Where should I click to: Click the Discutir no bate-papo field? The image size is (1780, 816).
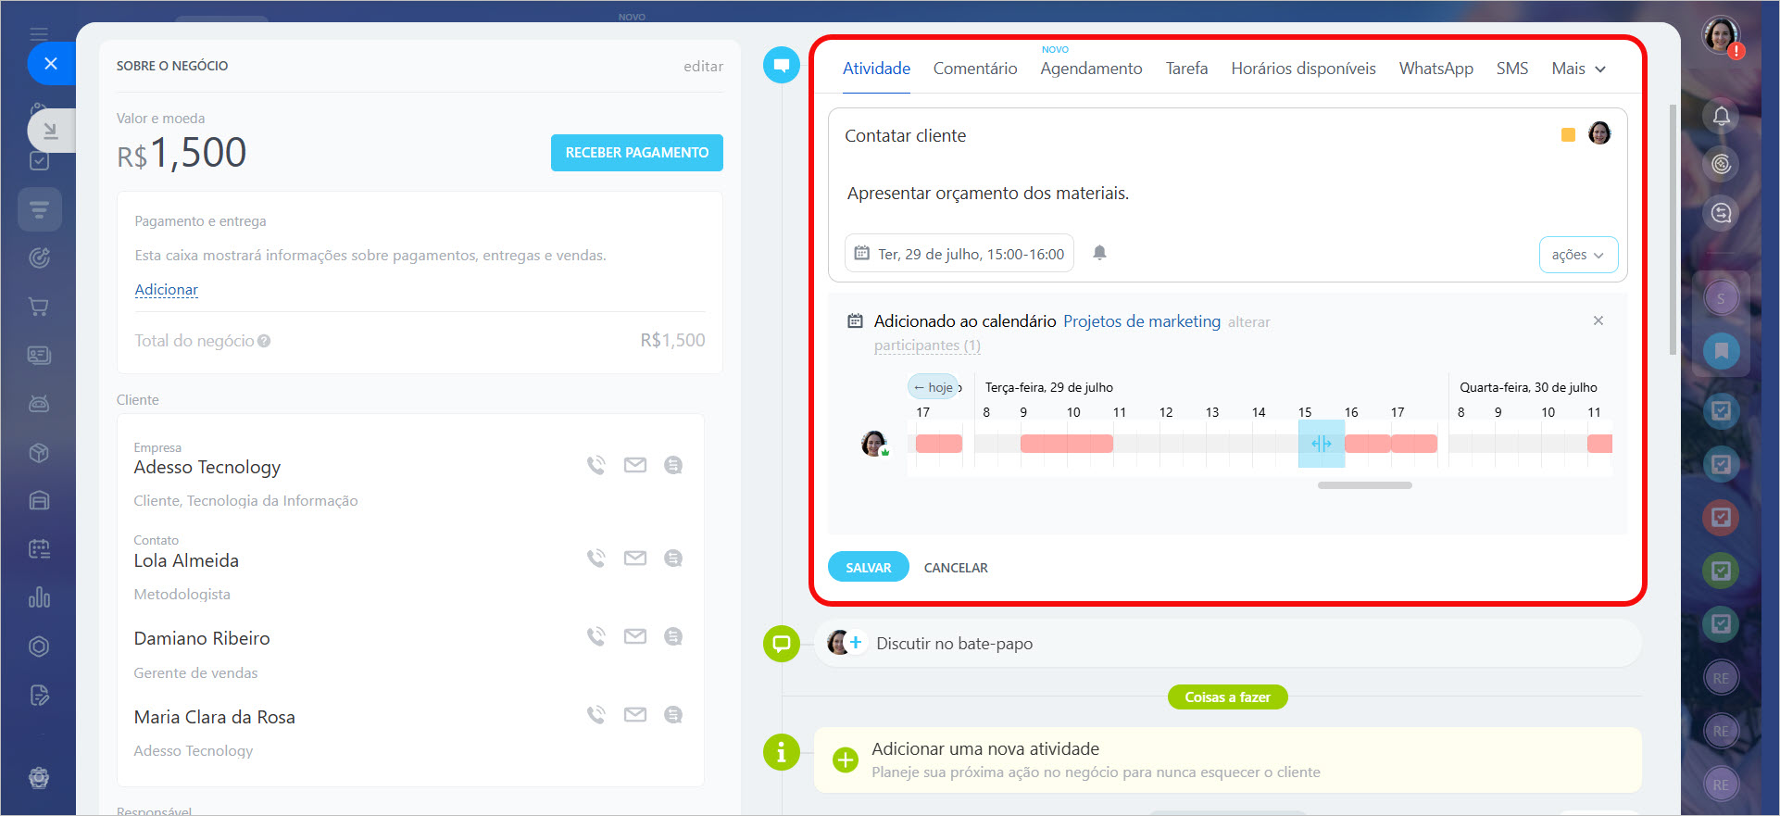tap(1227, 644)
